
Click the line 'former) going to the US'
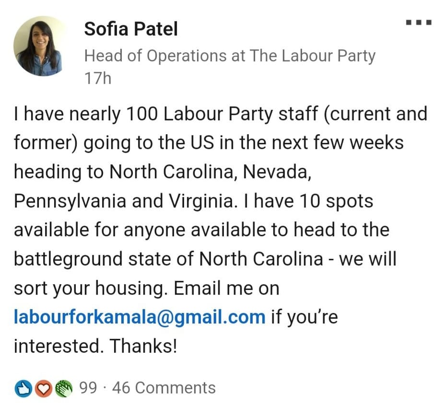[209, 143]
